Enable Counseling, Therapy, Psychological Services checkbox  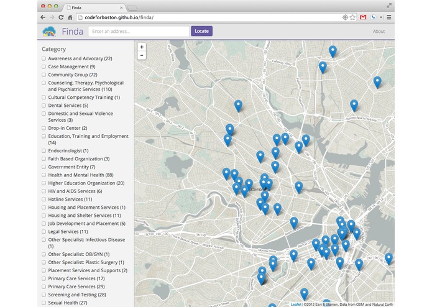point(44,83)
